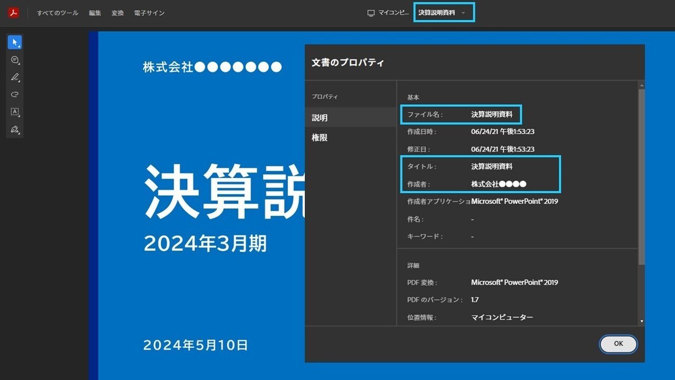Select the comment bubble tool
The image size is (675, 380).
tap(15, 60)
